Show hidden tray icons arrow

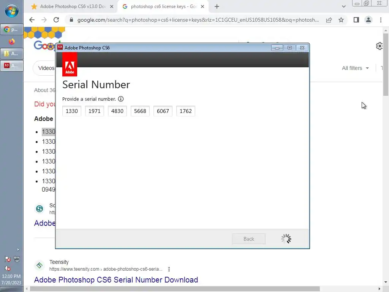(18, 249)
